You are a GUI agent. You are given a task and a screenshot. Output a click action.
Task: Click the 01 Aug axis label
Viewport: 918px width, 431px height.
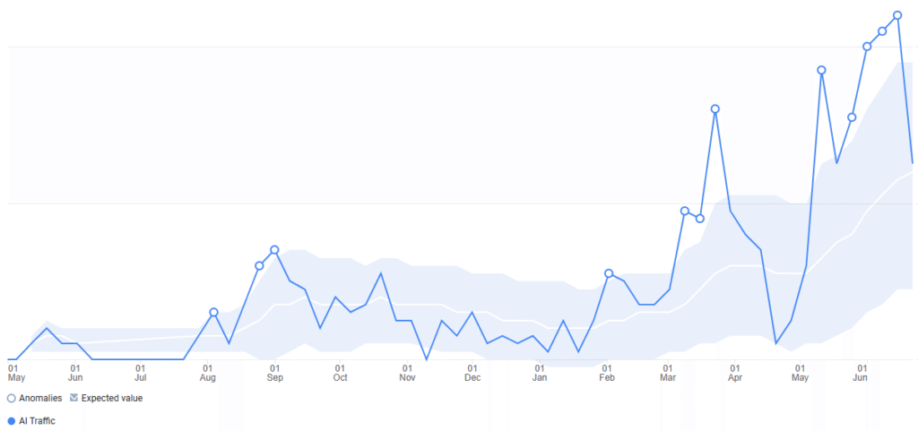207,373
